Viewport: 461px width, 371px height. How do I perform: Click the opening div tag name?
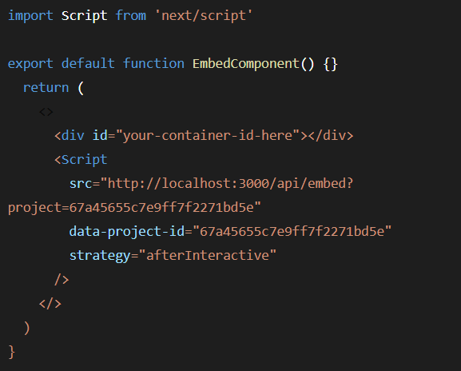pos(73,136)
